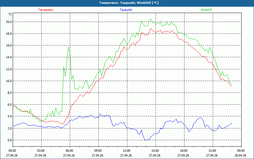Click the green Windchill spike peak near 06:00
The height and width of the screenshot is (159, 254).
pyautogui.click(x=68, y=47)
